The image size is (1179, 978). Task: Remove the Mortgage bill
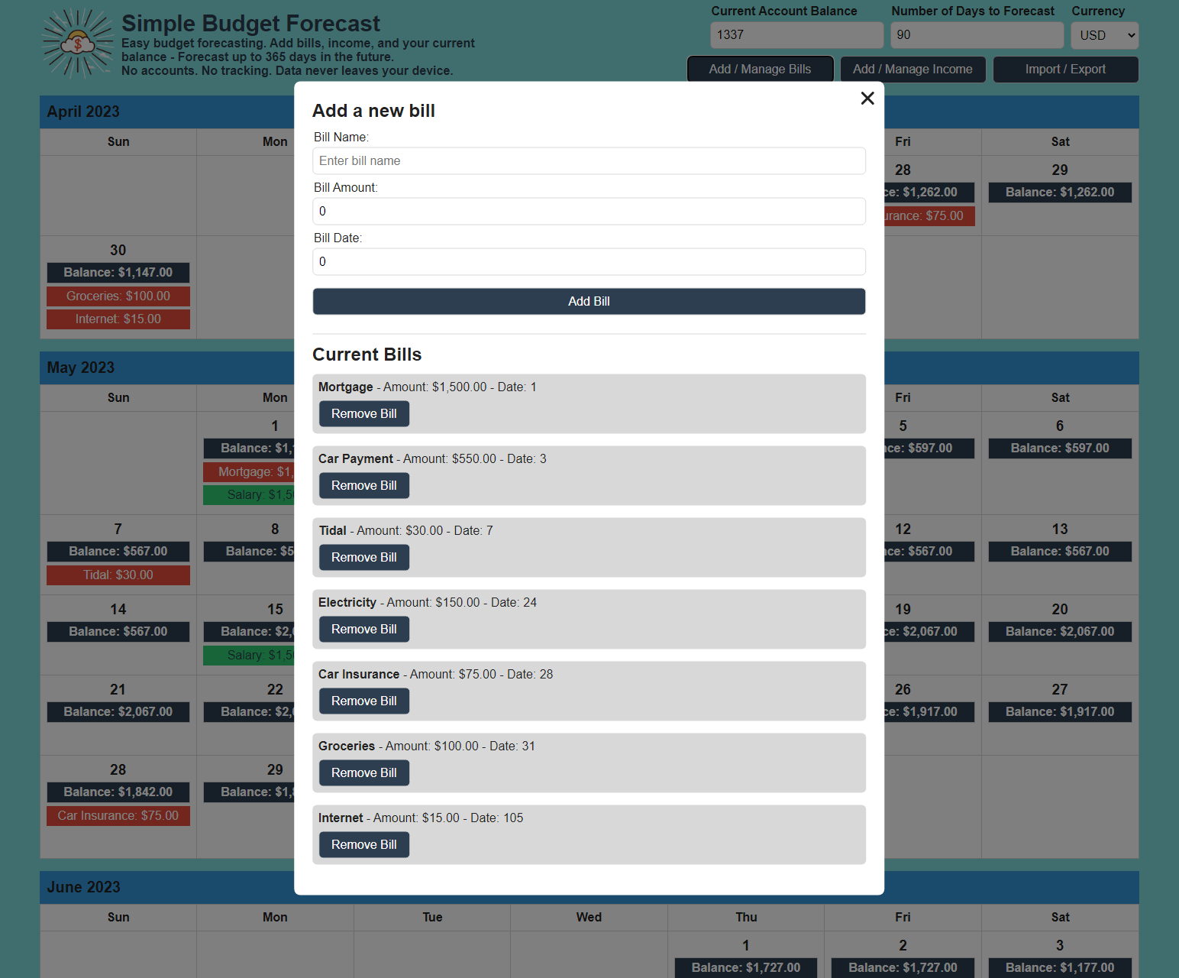[364, 413]
